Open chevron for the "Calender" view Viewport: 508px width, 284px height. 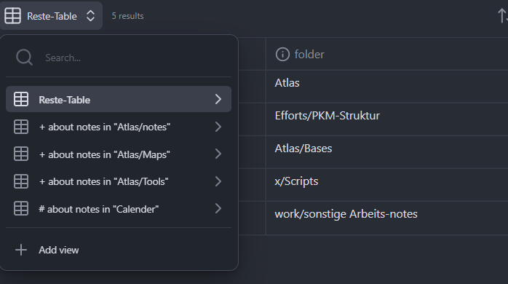coord(218,208)
